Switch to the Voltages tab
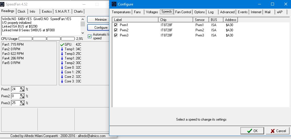The width and height of the screenshot is (291, 139). tap(152, 12)
